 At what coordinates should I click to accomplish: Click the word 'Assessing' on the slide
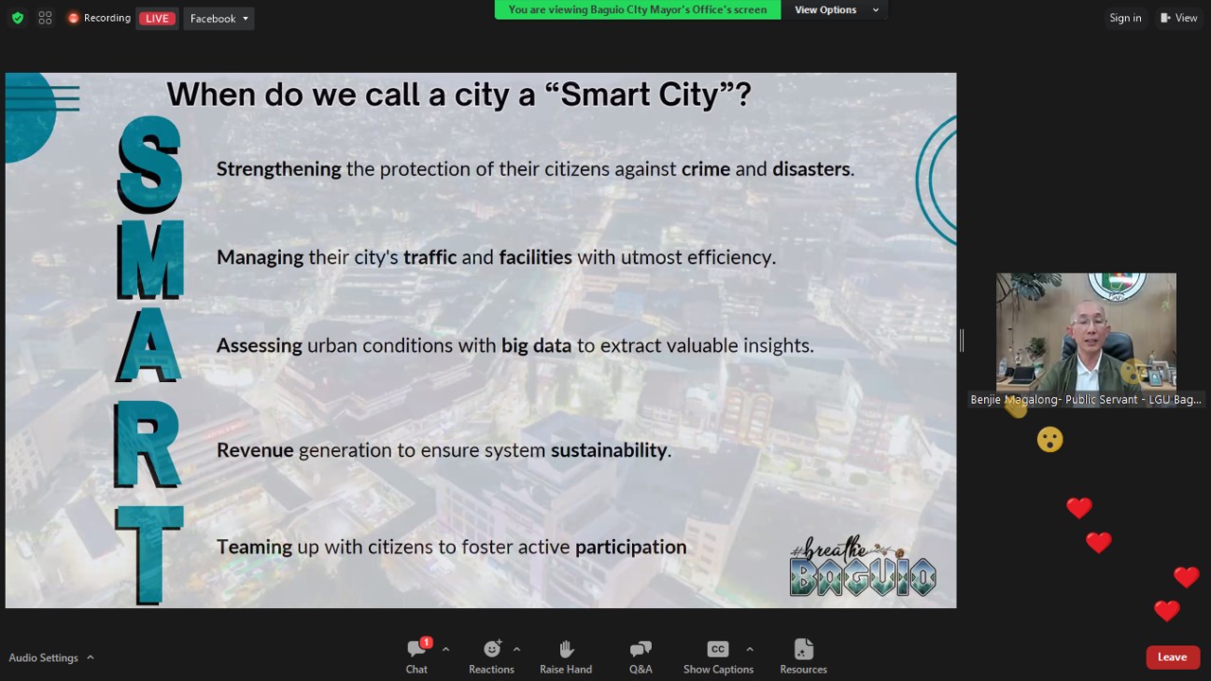pos(259,345)
